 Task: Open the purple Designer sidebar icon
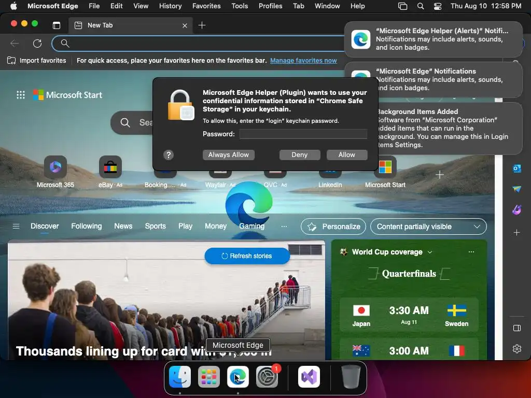pyautogui.click(x=517, y=210)
